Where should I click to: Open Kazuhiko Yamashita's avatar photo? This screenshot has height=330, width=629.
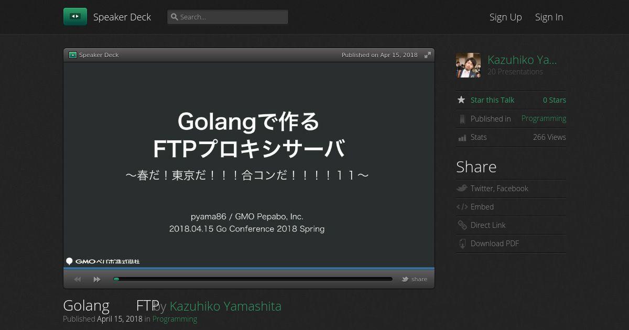click(x=468, y=65)
